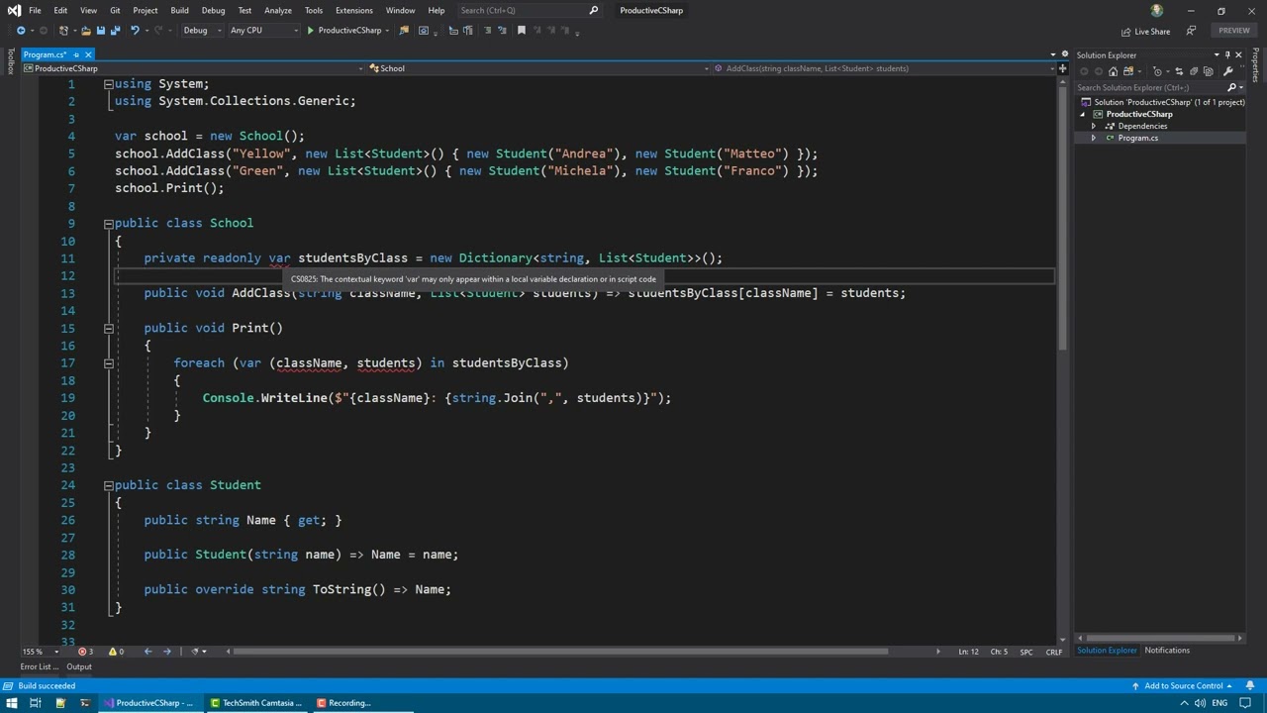1267x713 pixels.
Task: Click the Undo toolbar icon
Action: click(x=136, y=31)
